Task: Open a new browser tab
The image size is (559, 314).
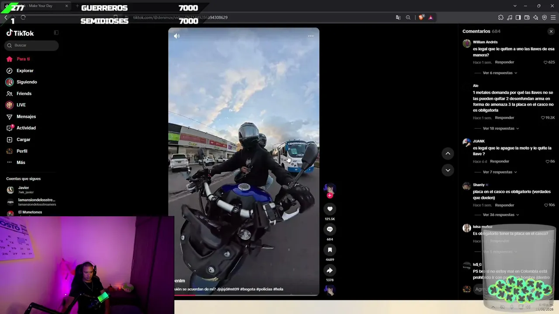Action: tap(77, 6)
